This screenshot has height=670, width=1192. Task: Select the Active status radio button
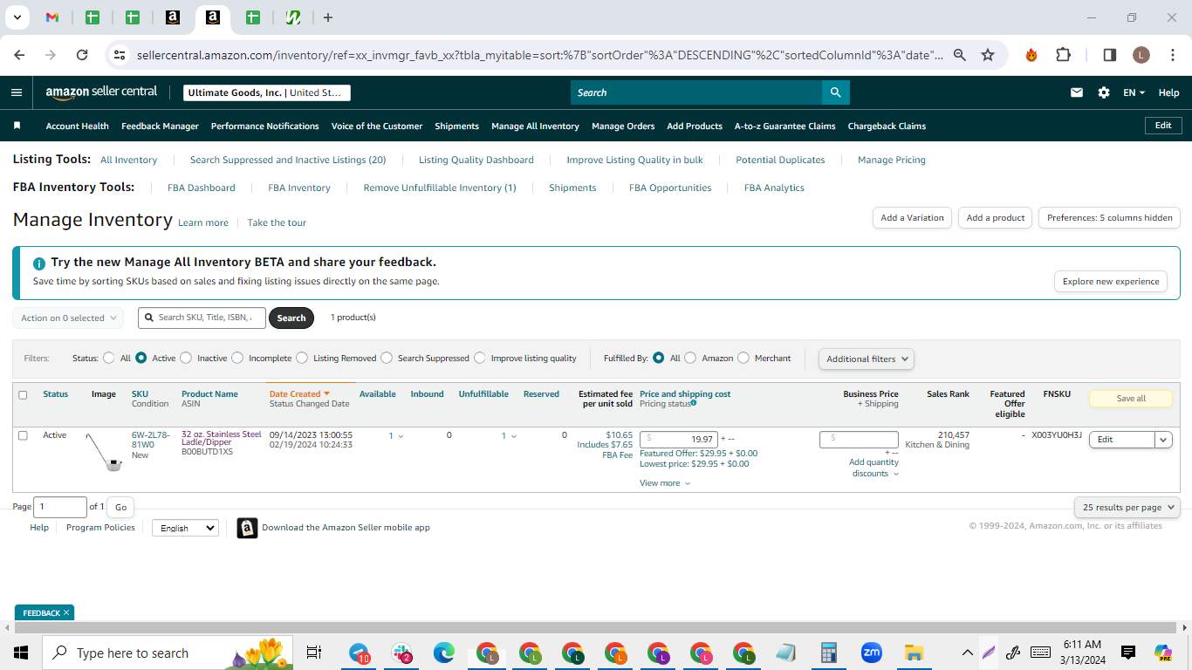tap(140, 358)
